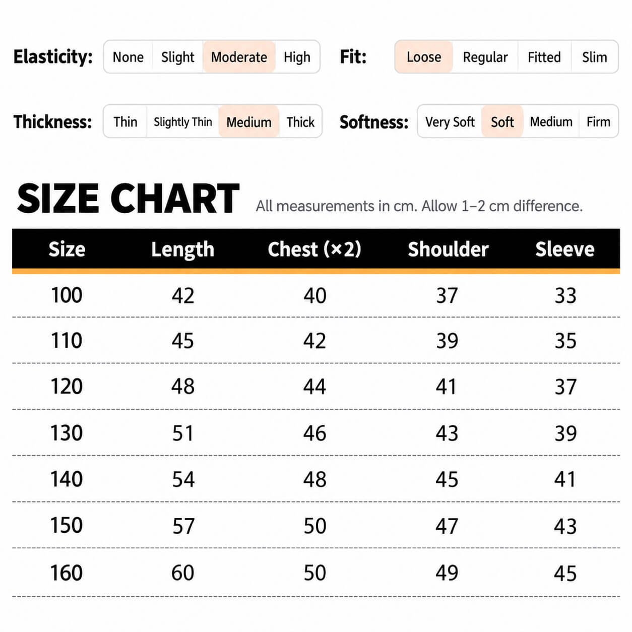Viewport: 632px width, 632px height.
Task: Select the size 130 row
Action: pos(316,433)
